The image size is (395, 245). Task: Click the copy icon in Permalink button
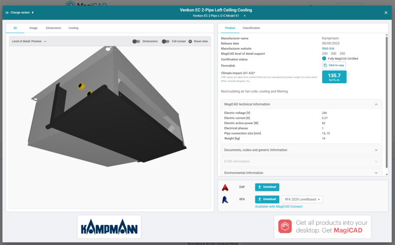coord(325,66)
